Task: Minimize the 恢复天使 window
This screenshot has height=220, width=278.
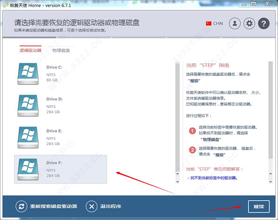Action: (x=244, y=4)
